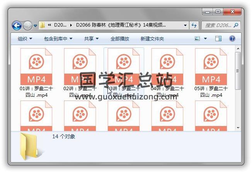This screenshot has height=173, width=252.
Task: Refresh the folder view
Action: [194, 25]
